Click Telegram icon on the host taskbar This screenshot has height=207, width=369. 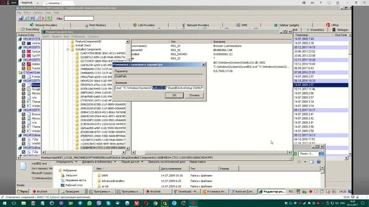tap(80, 203)
